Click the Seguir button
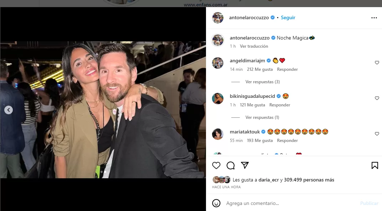382x211 pixels. tap(288, 17)
